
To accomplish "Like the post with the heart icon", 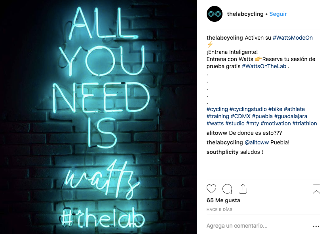I will 212,188.
